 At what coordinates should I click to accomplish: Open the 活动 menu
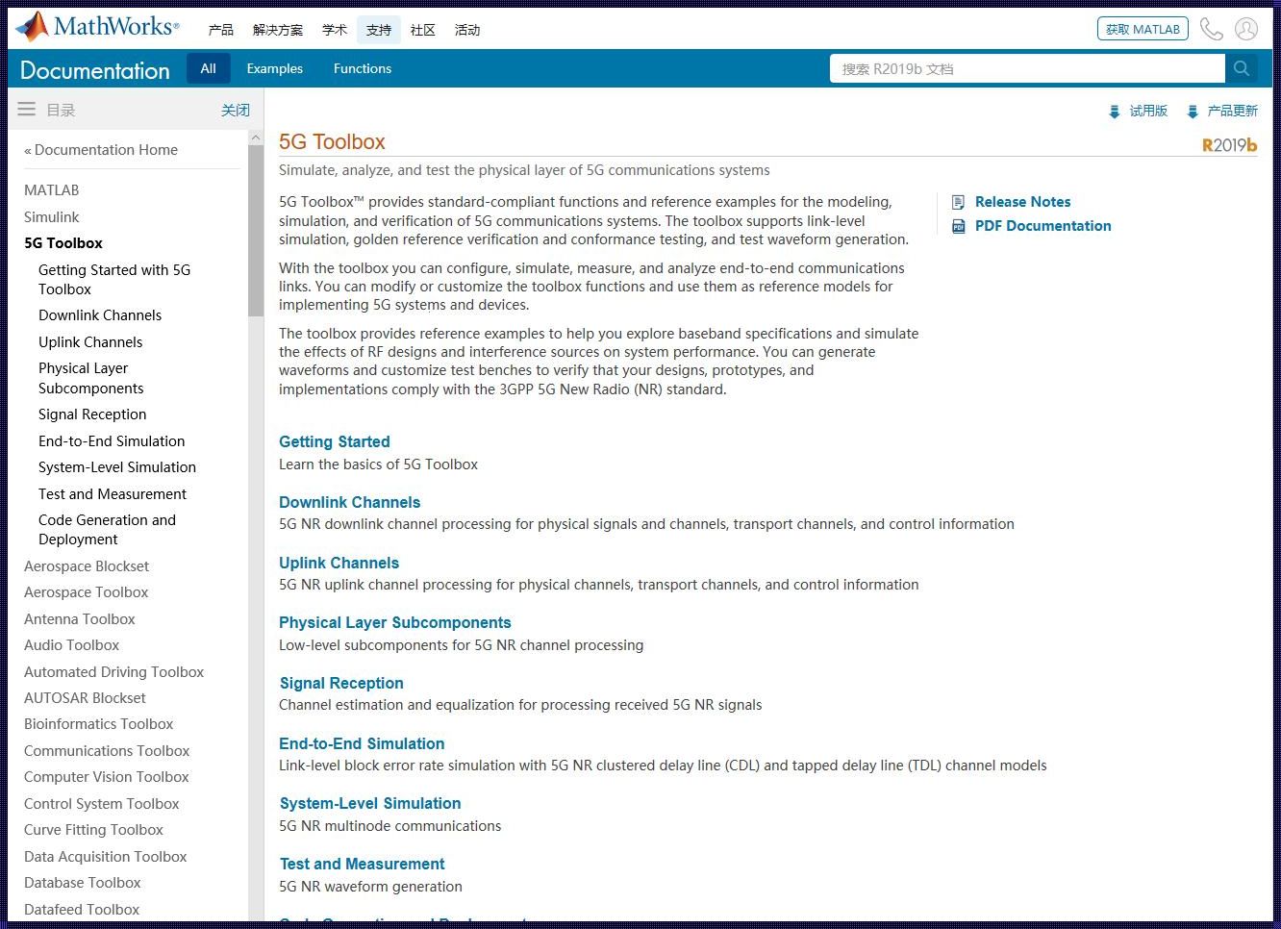coord(467,30)
